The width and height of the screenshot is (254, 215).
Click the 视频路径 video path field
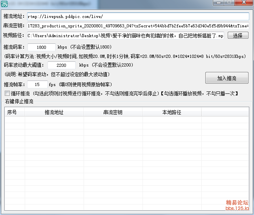coord(125,36)
